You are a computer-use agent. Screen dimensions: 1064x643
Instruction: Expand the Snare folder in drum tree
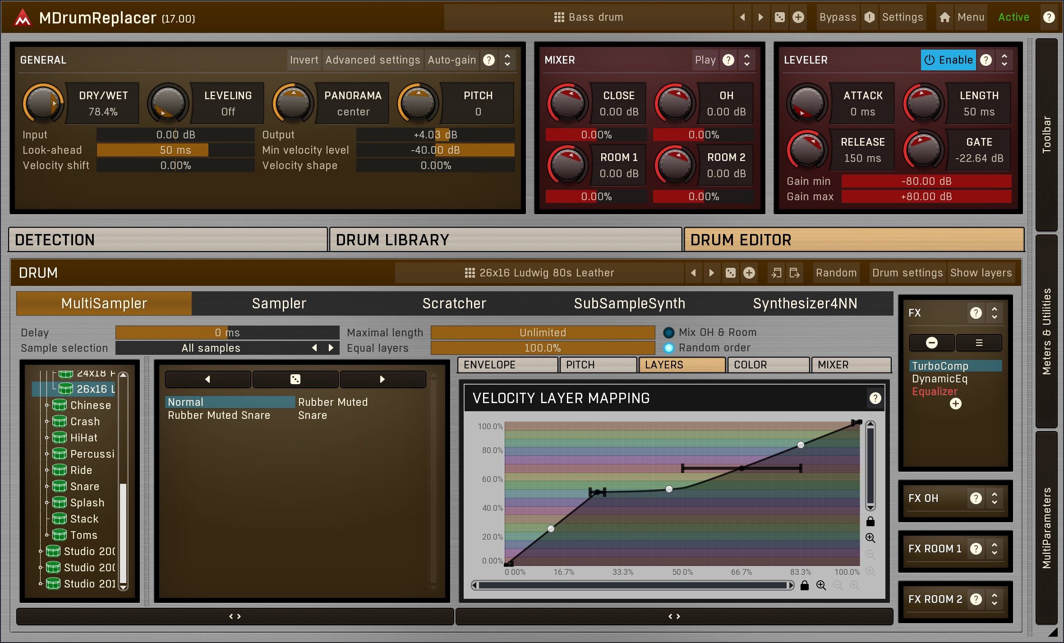tap(47, 487)
